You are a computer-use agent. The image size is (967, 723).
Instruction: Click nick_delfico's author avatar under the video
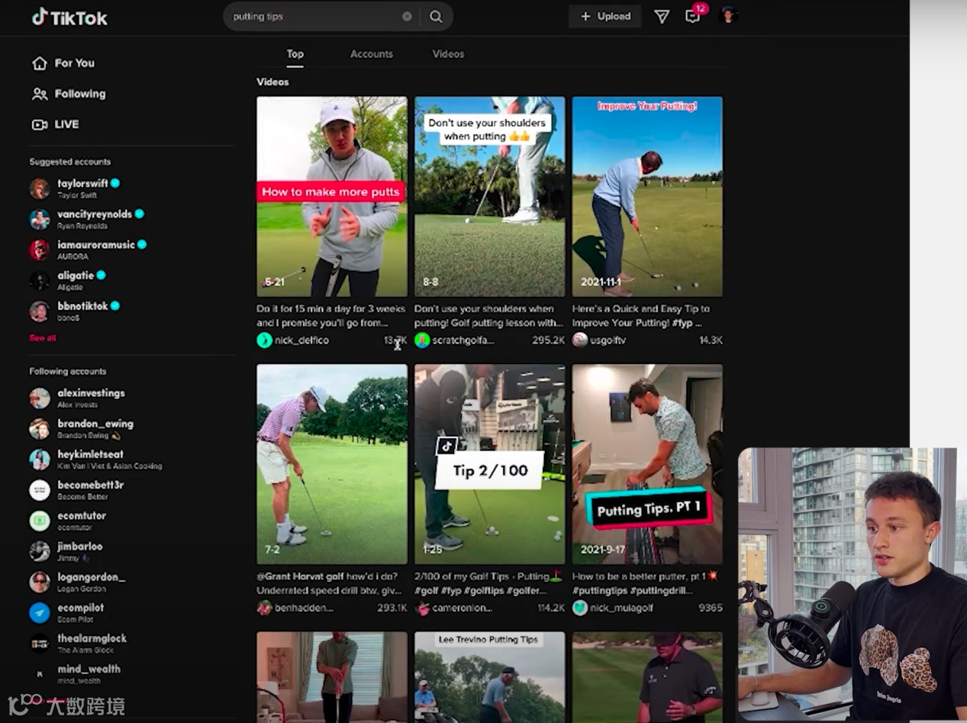[265, 341]
